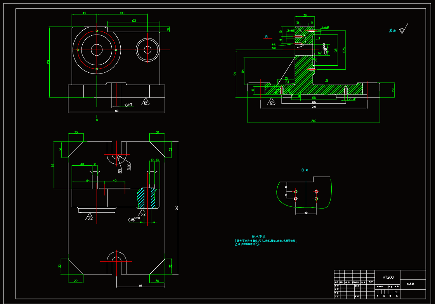Click the 93 vertical dimension text
The width and height of the screenshot is (435, 304).
pyautogui.click(x=53, y=165)
